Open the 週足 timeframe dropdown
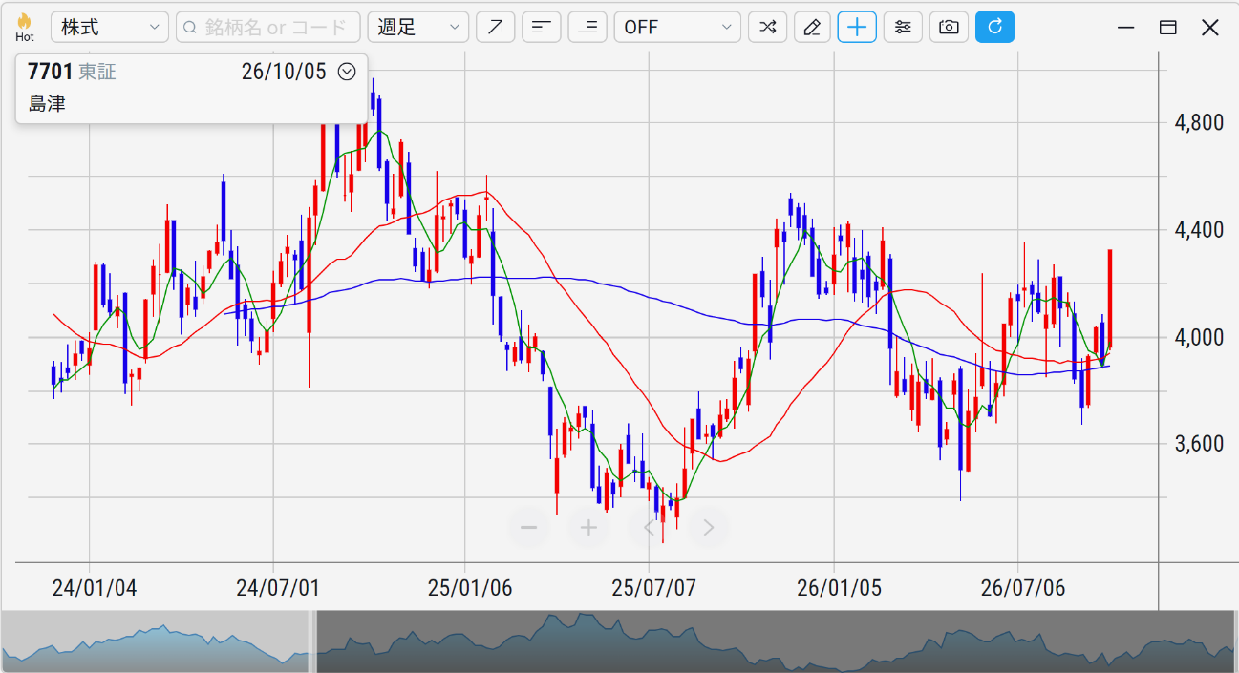This screenshot has height=673, width=1239. pos(417,27)
